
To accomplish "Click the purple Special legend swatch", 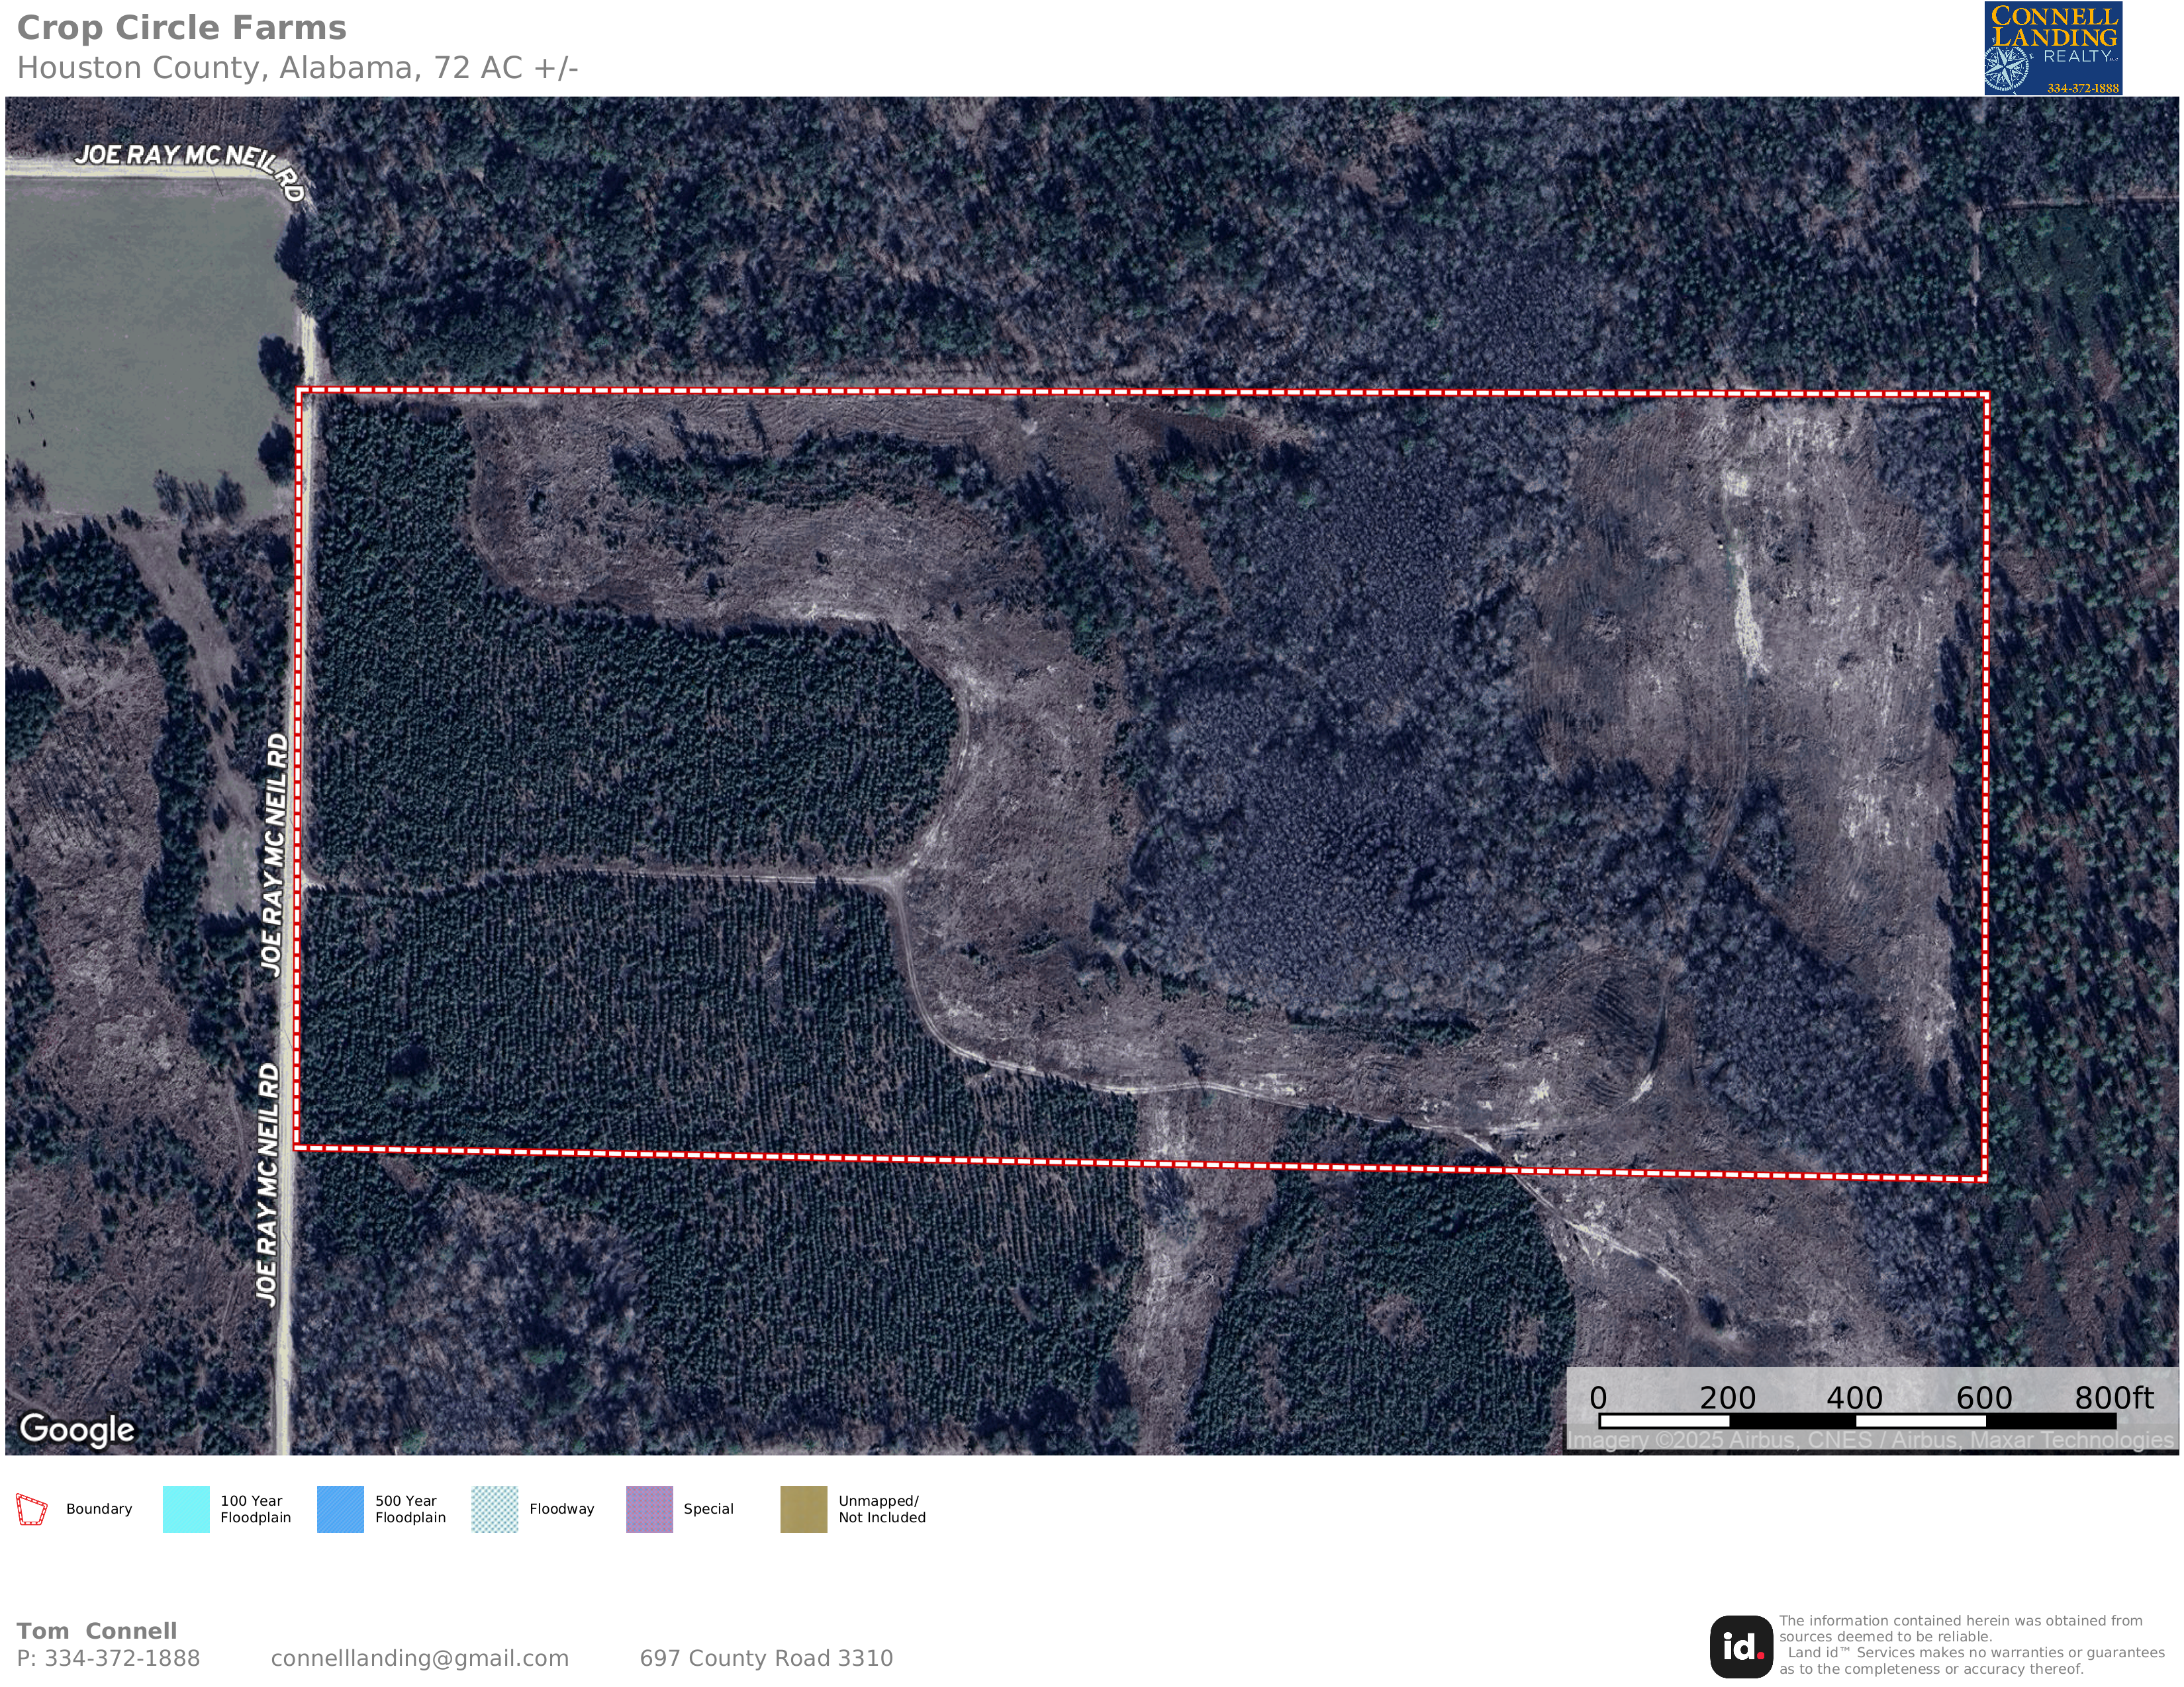I will (649, 1509).
